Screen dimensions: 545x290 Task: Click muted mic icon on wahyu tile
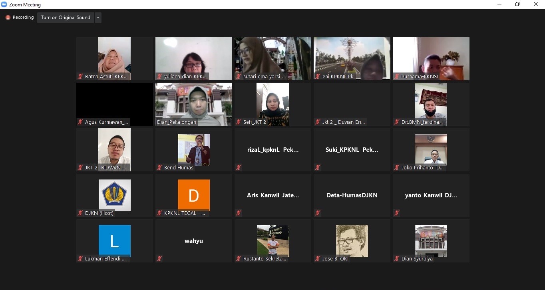coord(159,258)
